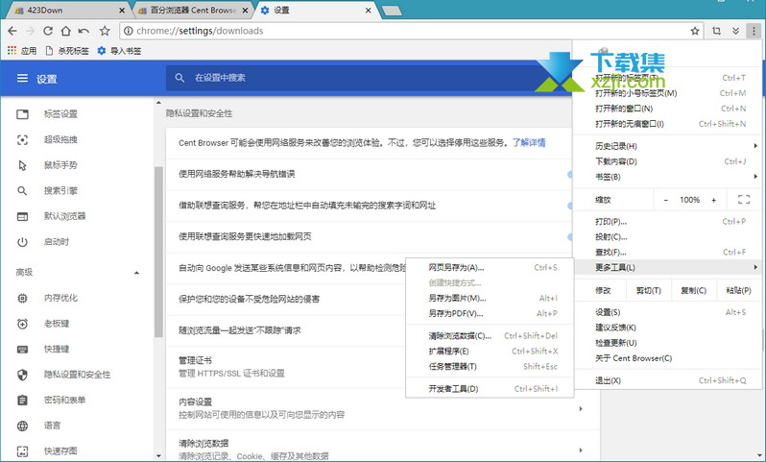Image resolution: width=766 pixels, height=462 pixels.
Task: Select 退出(X) in the main menu
Action: 669,380
